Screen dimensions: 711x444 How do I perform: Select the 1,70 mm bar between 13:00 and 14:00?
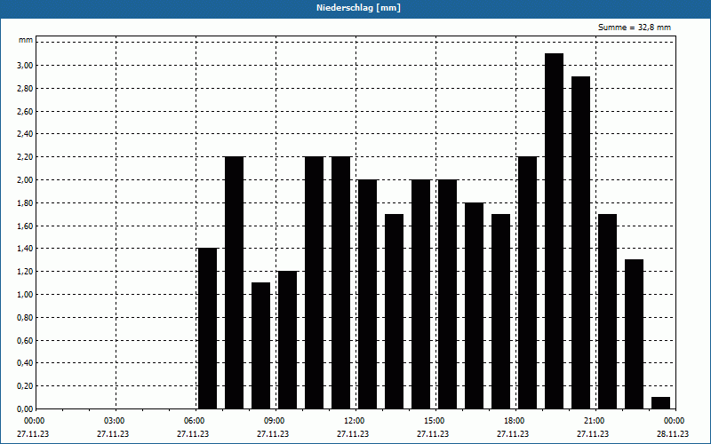(394, 312)
